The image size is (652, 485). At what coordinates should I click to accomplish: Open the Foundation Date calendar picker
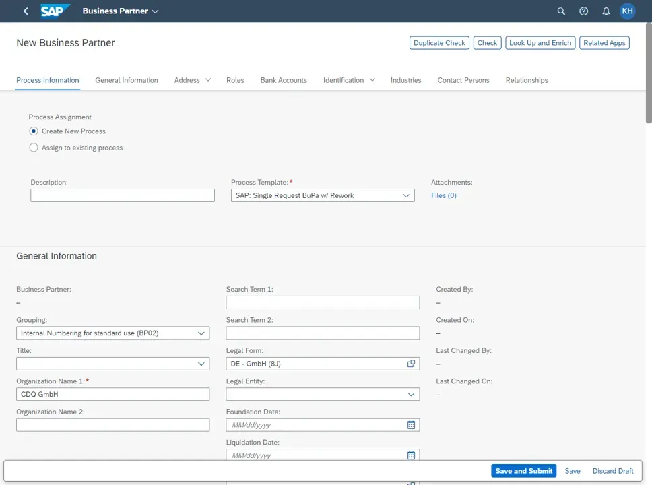[x=411, y=424]
